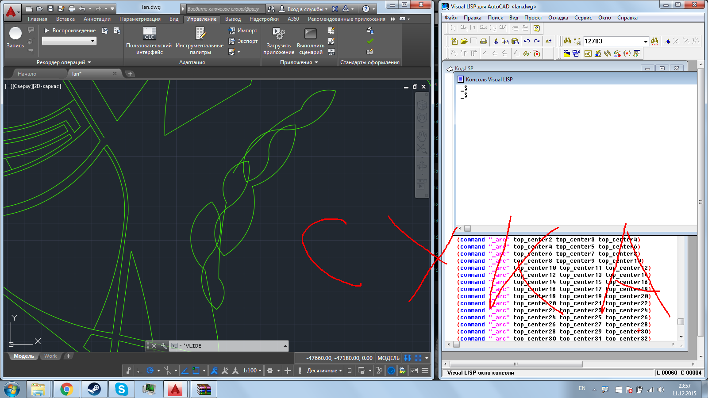Click Print icon in Visual LISP toolbar

click(484, 41)
